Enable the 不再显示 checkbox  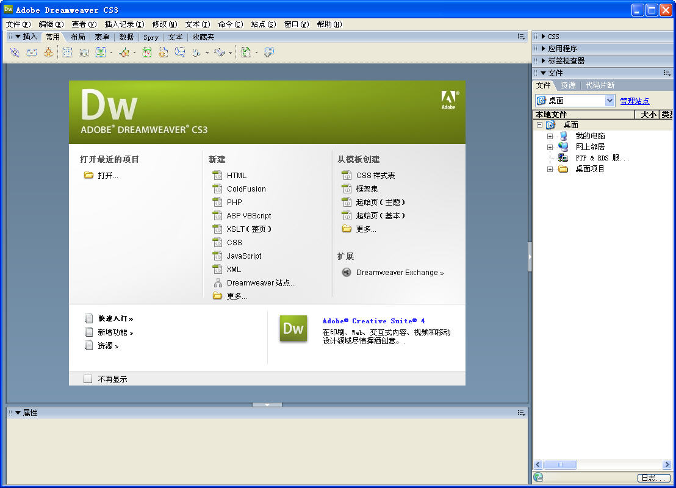coord(87,378)
